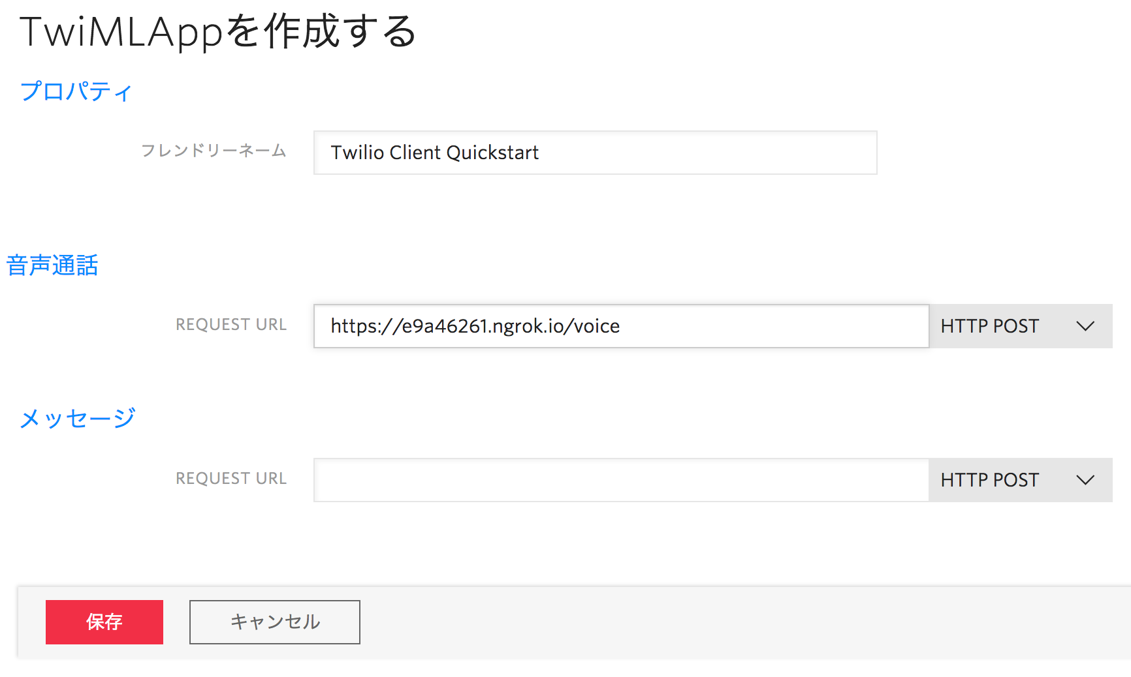Click the フレンドリーネーム label
The width and height of the screenshot is (1131, 677).
tap(214, 151)
